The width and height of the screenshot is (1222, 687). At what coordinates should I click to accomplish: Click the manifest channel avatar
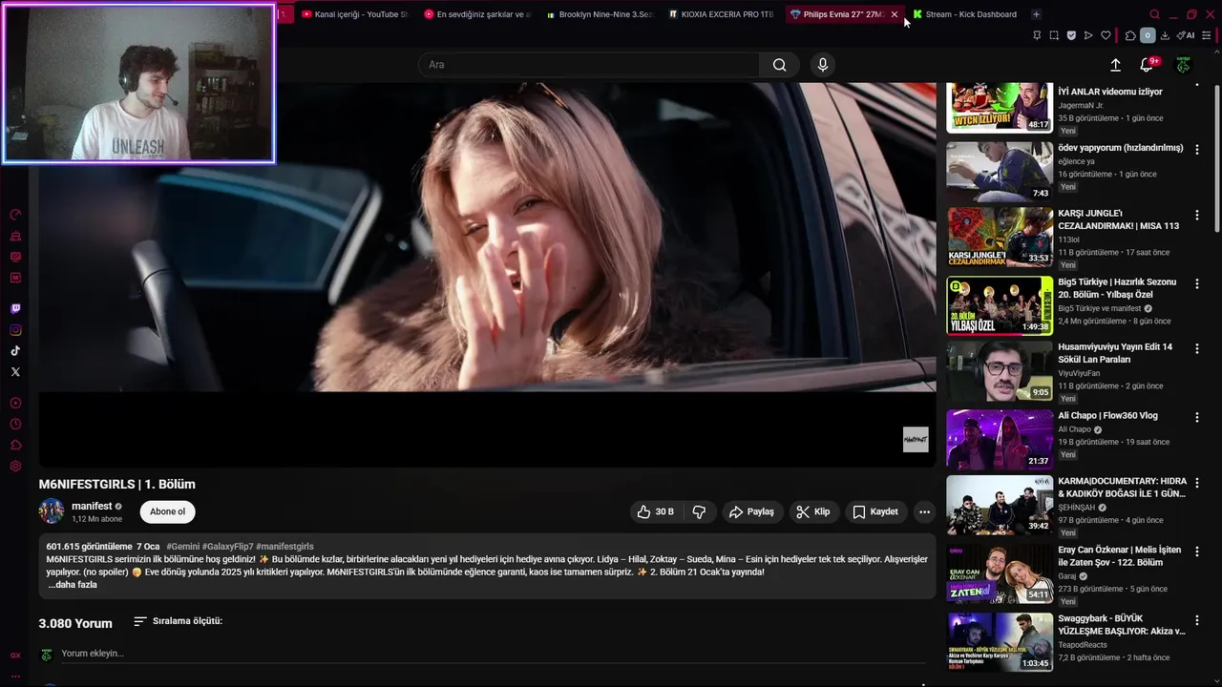click(x=52, y=511)
